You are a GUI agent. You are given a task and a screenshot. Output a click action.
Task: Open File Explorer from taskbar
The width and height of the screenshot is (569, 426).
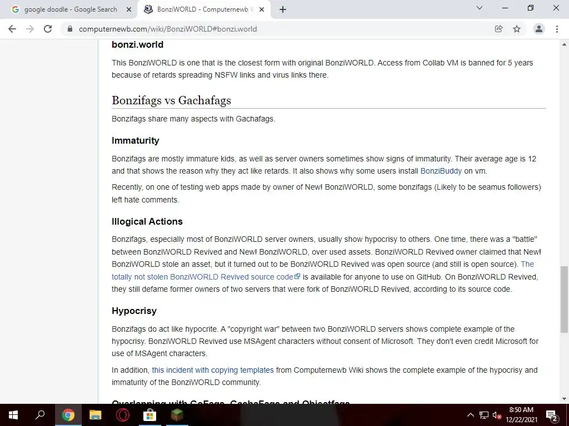click(96, 415)
